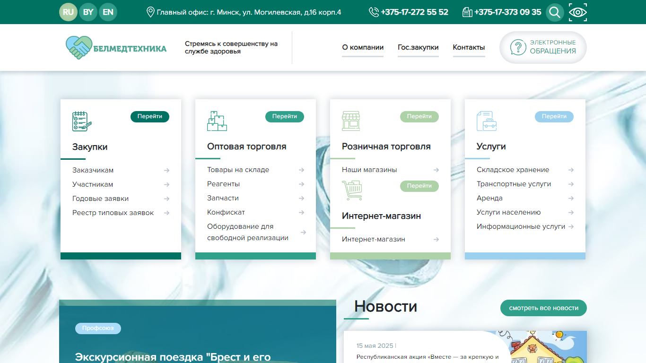The width and height of the screenshot is (646, 363).
Task: Open the Реагенты link
Action: point(224,184)
